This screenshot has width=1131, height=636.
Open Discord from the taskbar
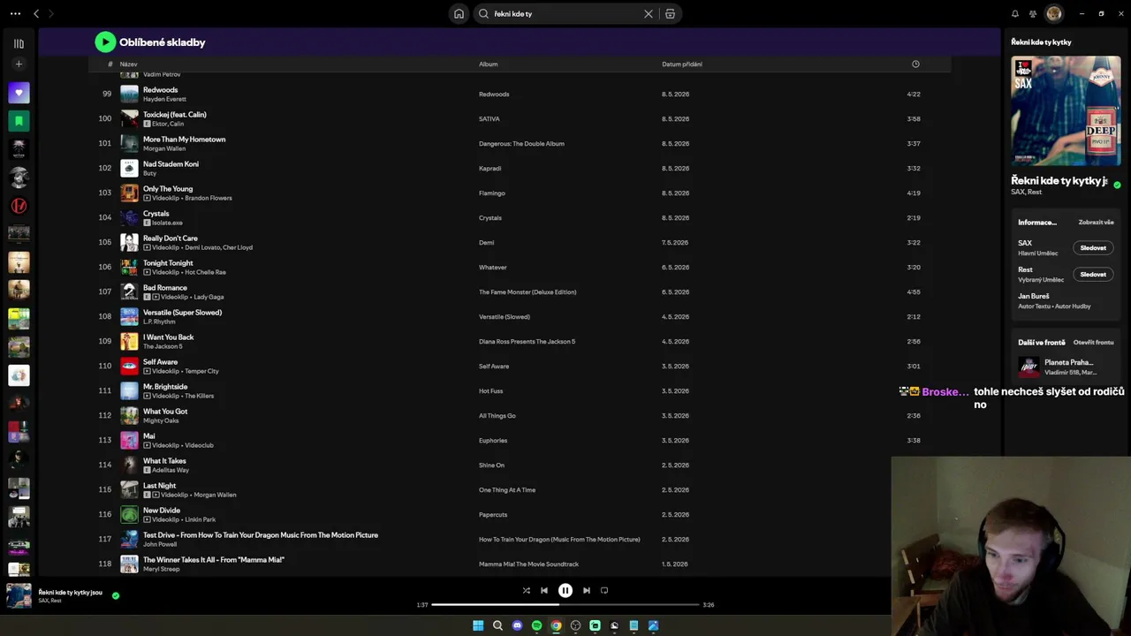[517, 625]
